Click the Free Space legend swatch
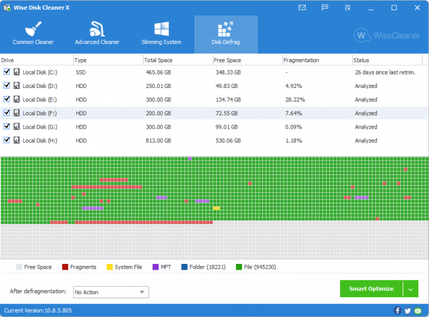Image resolution: width=429 pixels, height=317 pixels. 19,267
